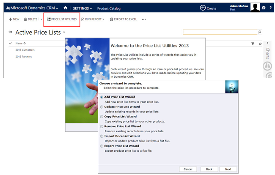This screenshot has height=175, width=275.
Task: Open the SETTINGS navigation dropdown
Action: click(82, 8)
